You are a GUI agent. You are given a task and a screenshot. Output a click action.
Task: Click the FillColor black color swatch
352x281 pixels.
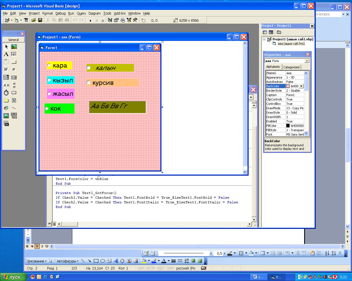tap(288, 126)
